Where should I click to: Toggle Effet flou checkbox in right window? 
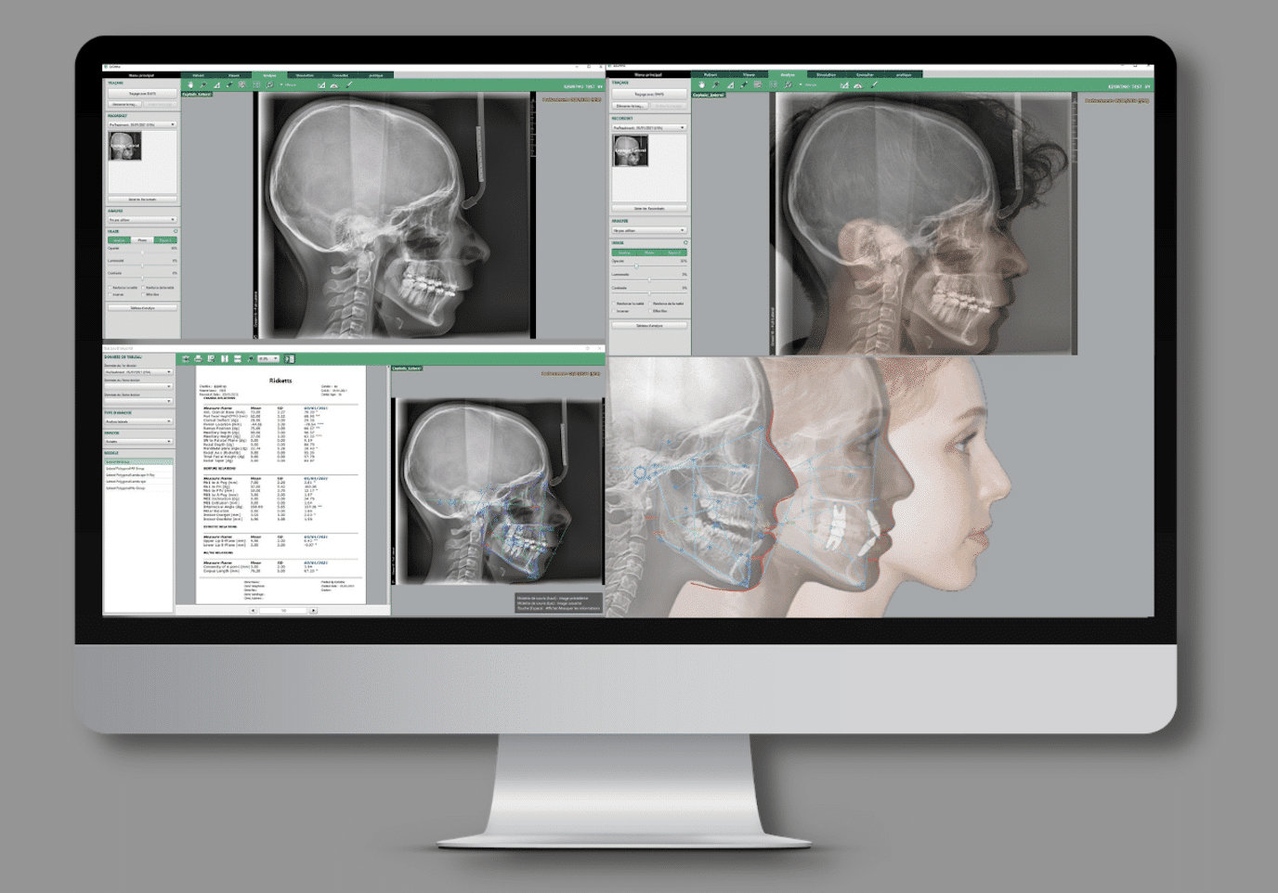[x=650, y=311]
